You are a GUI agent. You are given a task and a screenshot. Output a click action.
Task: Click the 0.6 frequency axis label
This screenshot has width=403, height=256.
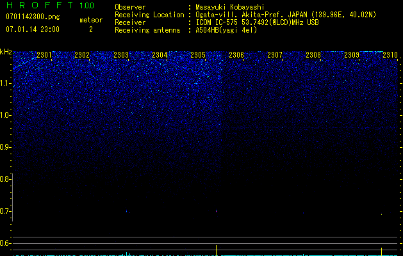click(5, 243)
